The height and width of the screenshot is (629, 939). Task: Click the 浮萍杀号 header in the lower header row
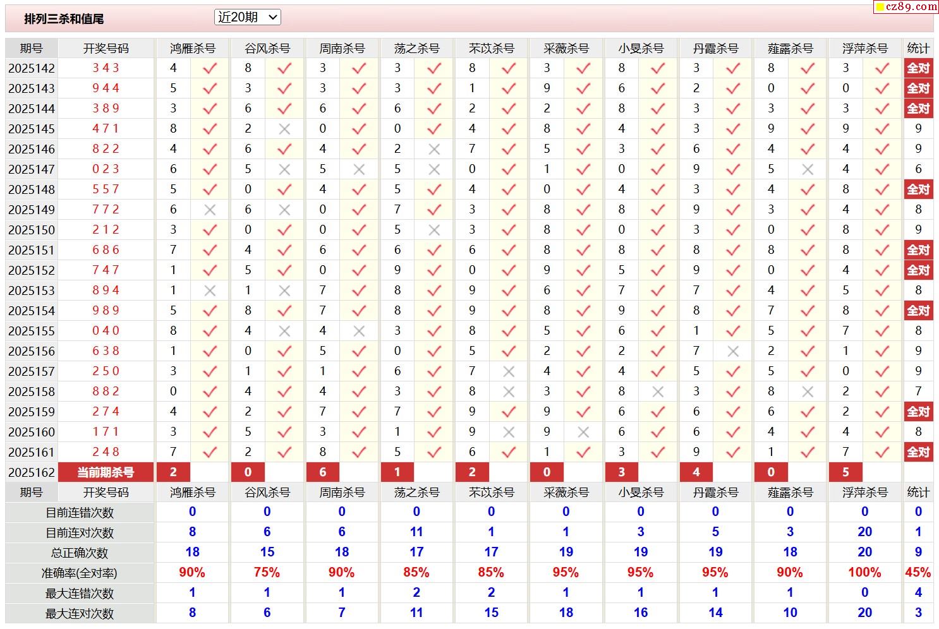click(x=864, y=492)
